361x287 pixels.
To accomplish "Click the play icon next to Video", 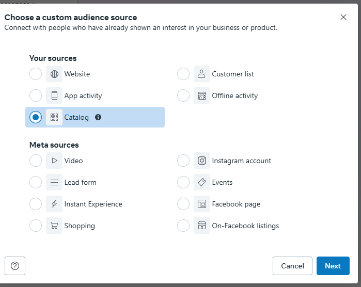I will tap(54, 161).
